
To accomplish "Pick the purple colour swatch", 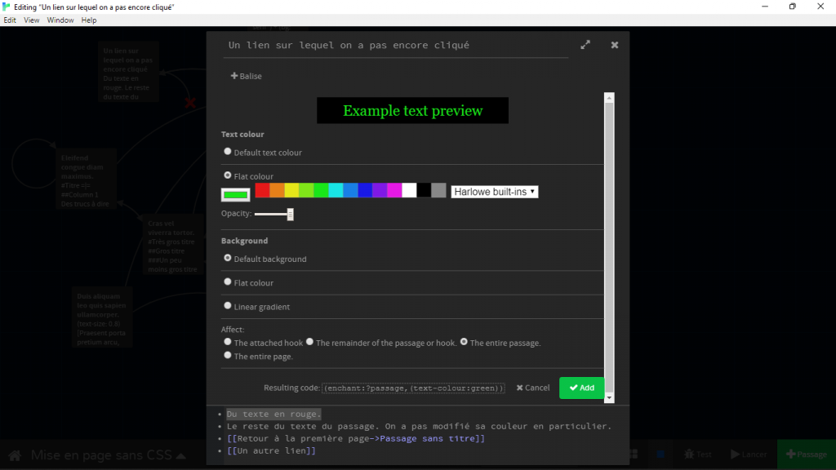I will tap(380, 190).
